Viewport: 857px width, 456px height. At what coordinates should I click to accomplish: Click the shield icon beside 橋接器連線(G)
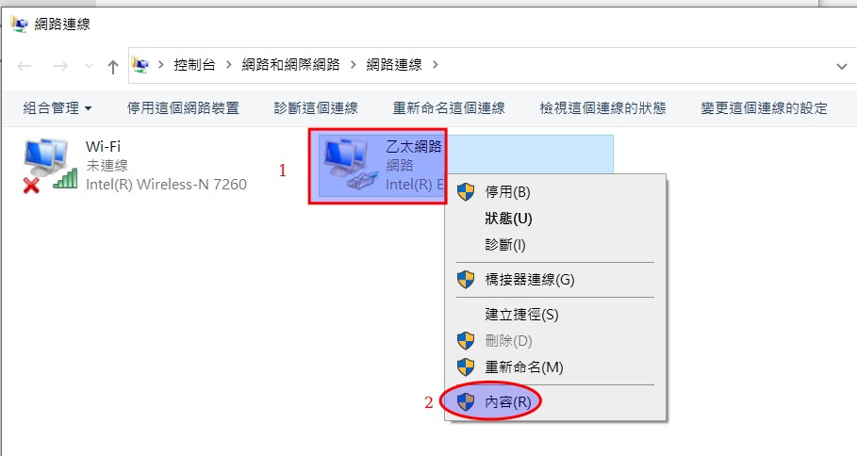tap(466, 280)
